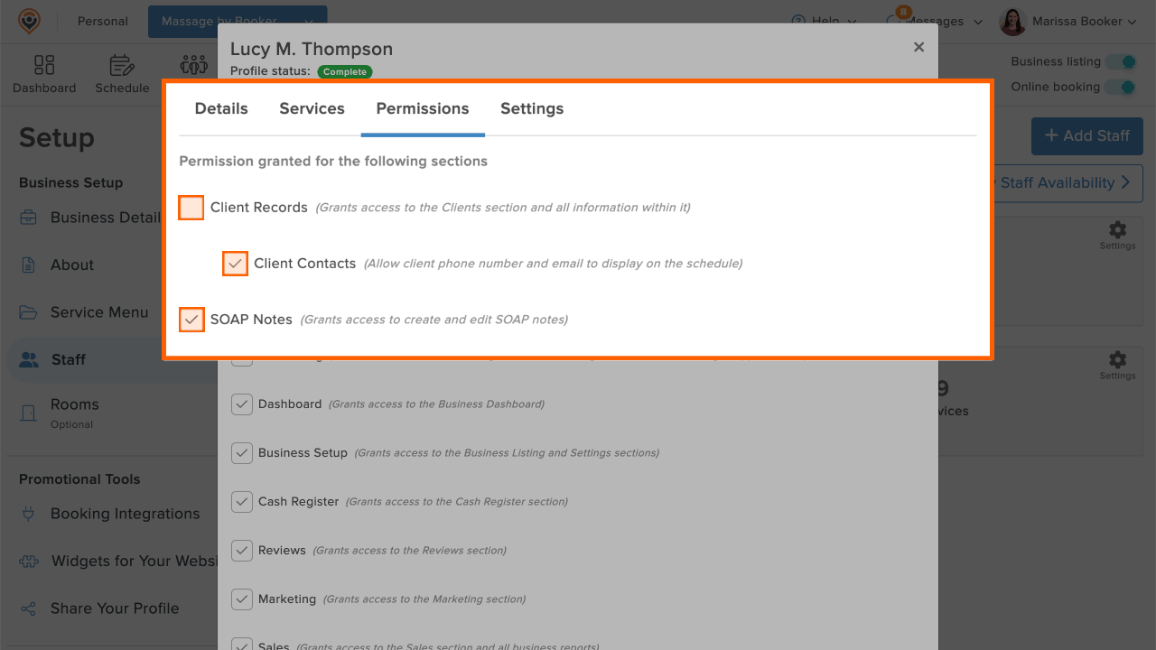Click the SOAP Notes label text
Image resolution: width=1156 pixels, height=650 pixels.
click(x=251, y=320)
